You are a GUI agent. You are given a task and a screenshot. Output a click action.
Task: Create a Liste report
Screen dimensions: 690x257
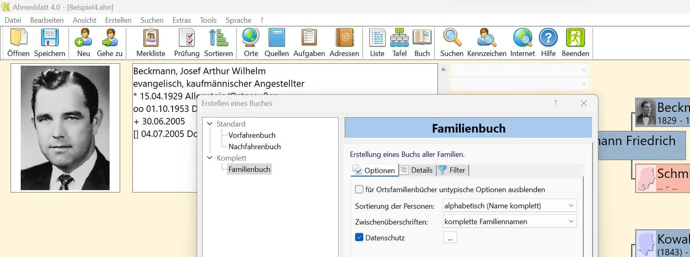coord(377,43)
